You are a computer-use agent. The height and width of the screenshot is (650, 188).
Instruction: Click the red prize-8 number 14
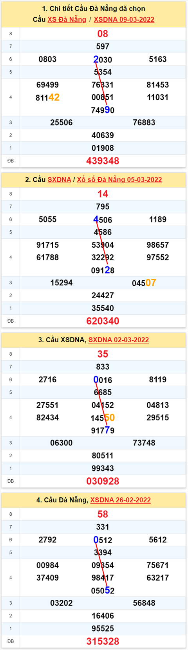[x=103, y=194]
